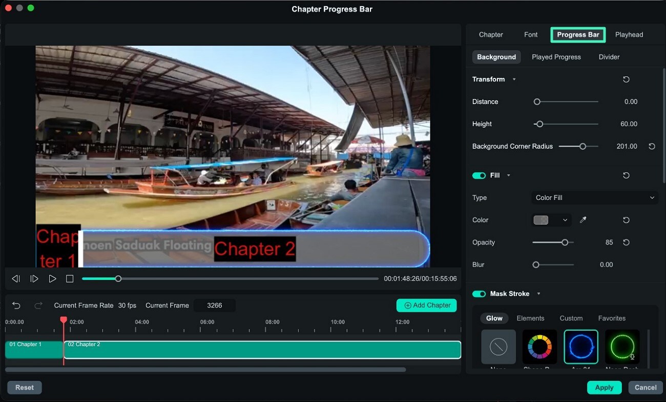Select the 01 Chapter 1 clip
666x402 pixels.
(34, 350)
